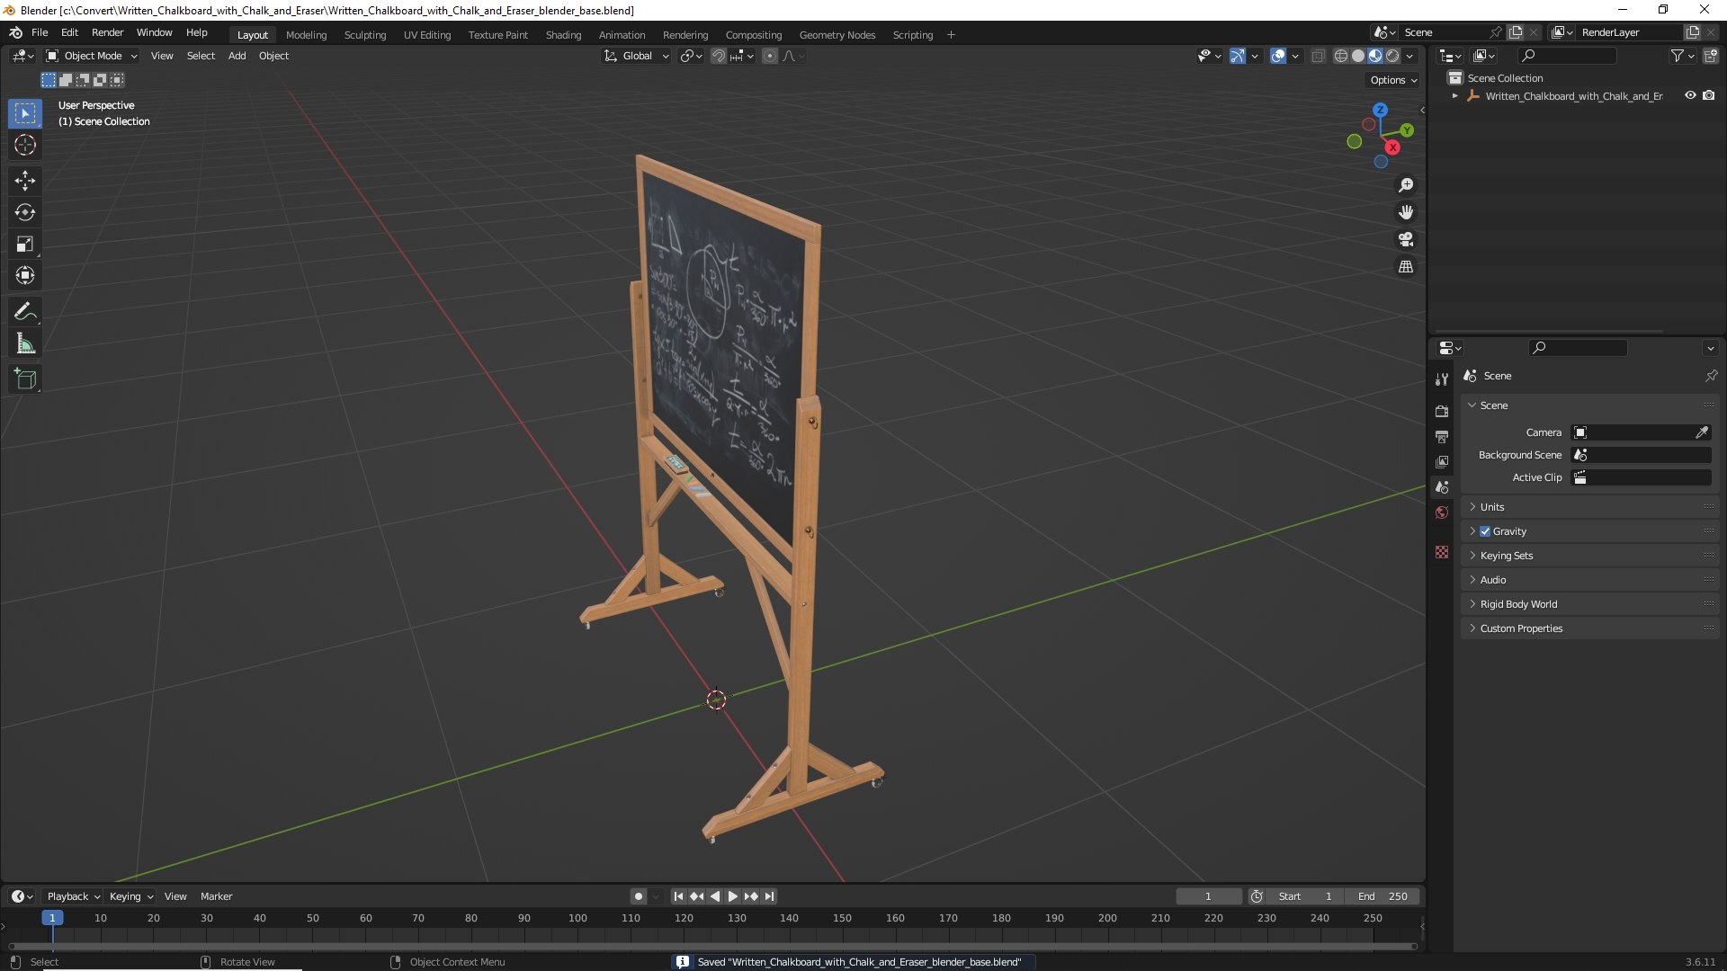Click the End frame field 250
The height and width of the screenshot is (971, 1727).
click(1382, 896)
